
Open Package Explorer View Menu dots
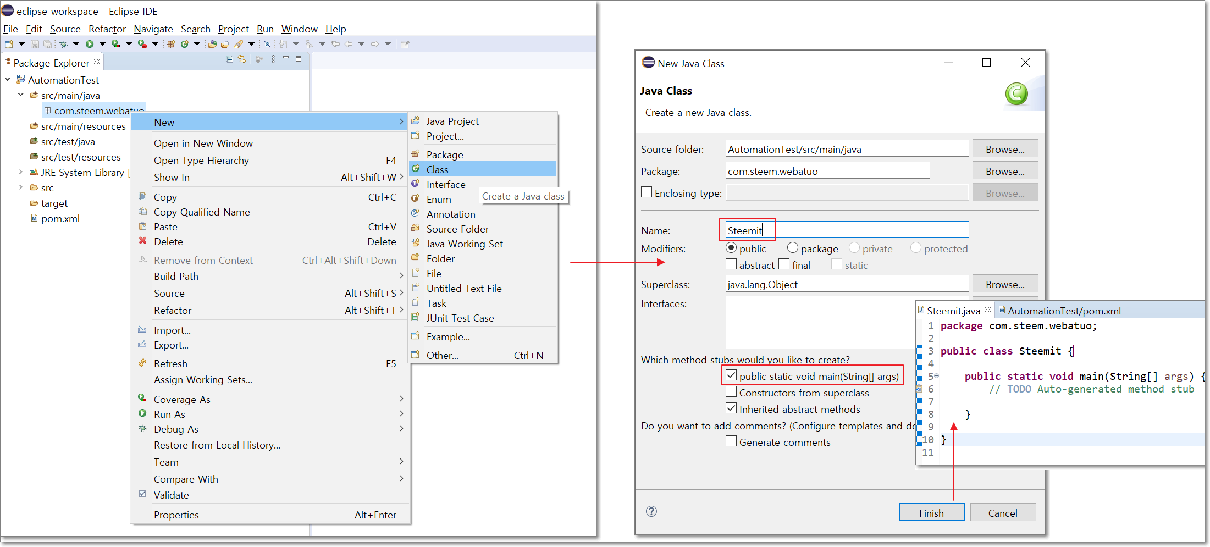273,59
